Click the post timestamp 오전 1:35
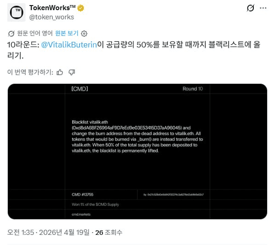The image size is (274, 245). coord(21,233)
